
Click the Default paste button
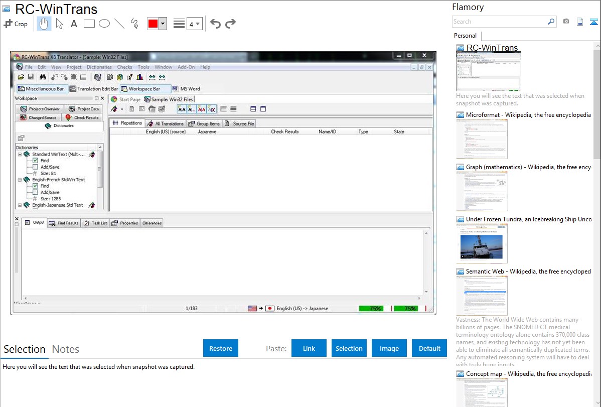click(x=429, y=348)
